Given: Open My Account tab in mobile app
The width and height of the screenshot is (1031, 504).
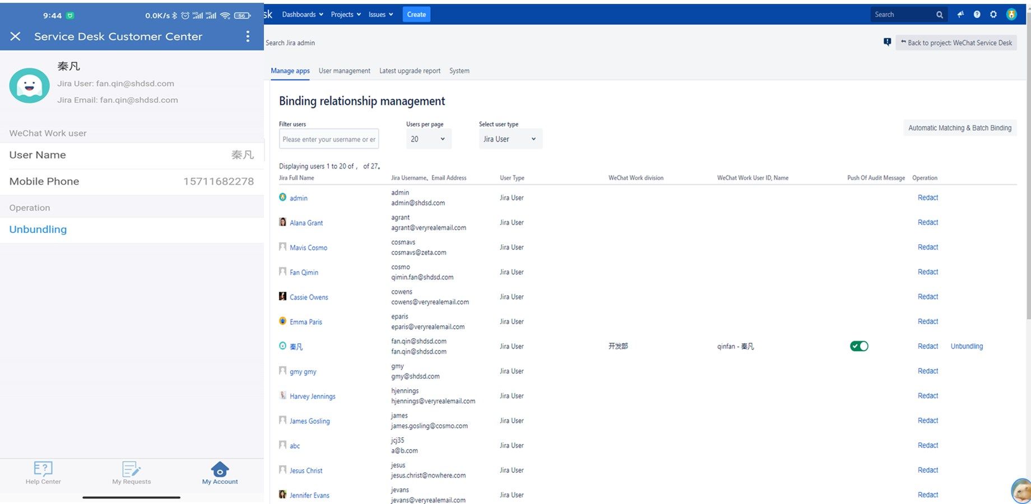Looking at the screenshot, I should 220,473.
